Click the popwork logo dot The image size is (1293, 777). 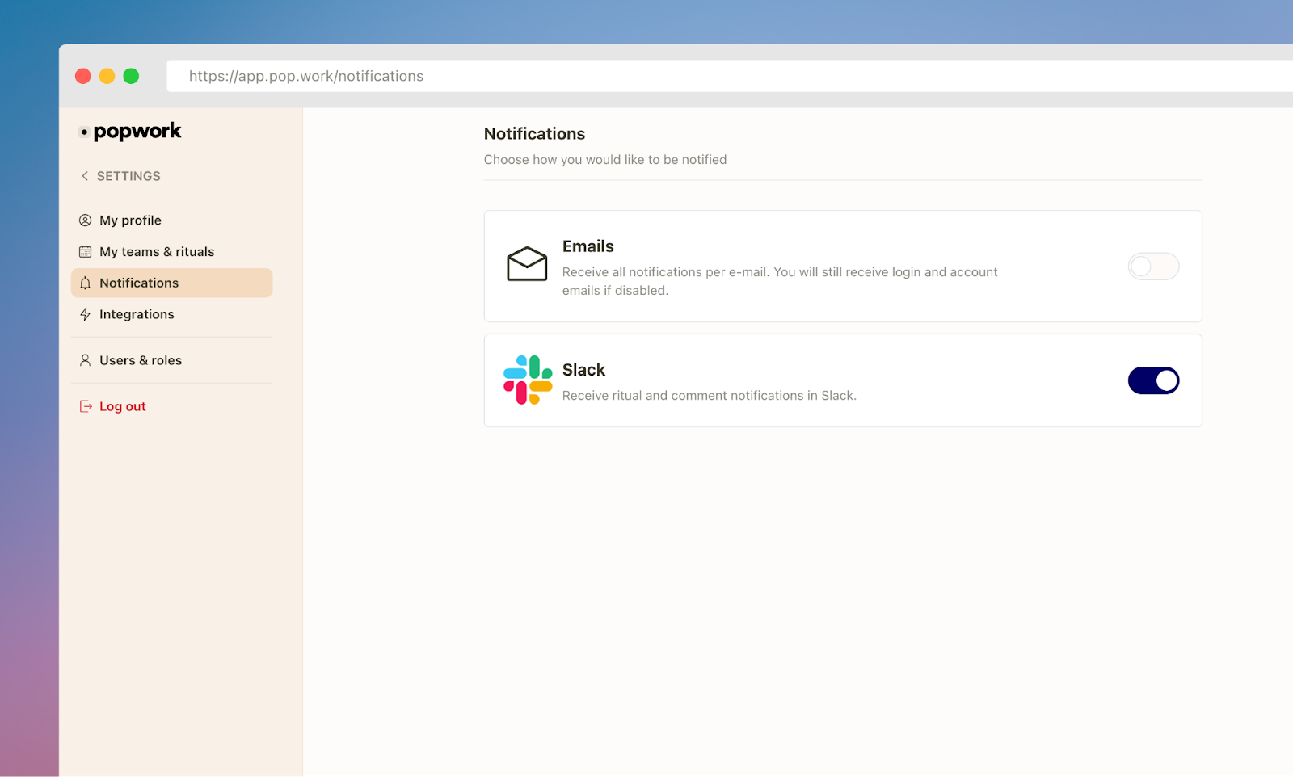click(84, 133)
